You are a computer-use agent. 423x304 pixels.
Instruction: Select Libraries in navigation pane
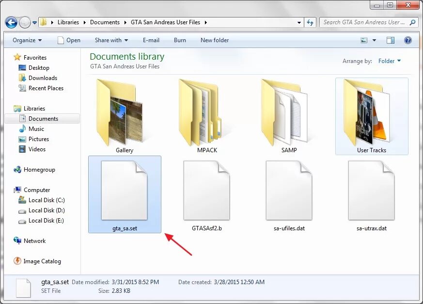(30, 109)
